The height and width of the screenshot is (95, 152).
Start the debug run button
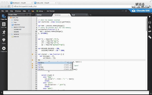(40, 11)
